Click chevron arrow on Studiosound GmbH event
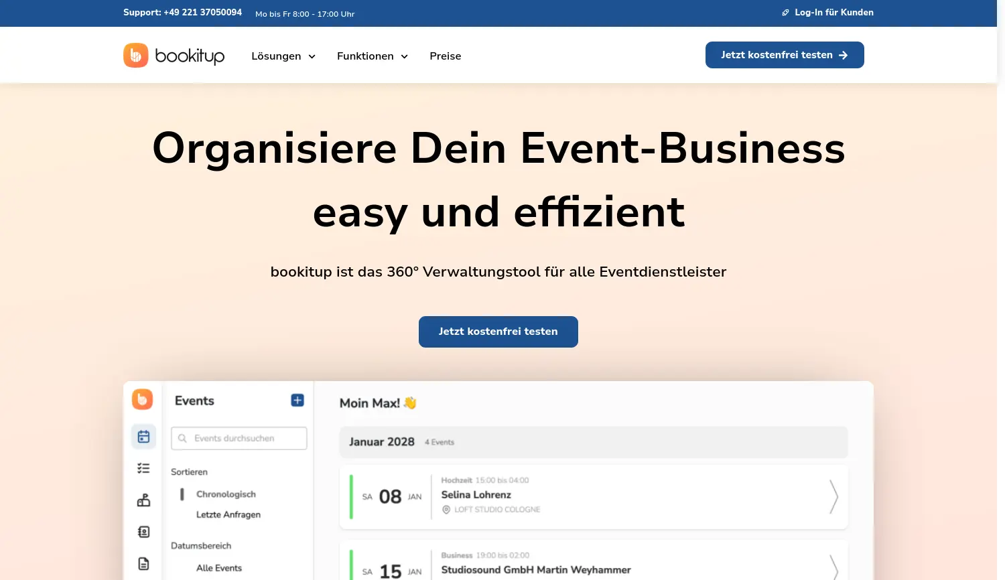The image size is (1005, 580). click(833, 567)
